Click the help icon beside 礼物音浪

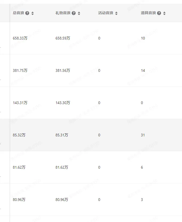74,13
